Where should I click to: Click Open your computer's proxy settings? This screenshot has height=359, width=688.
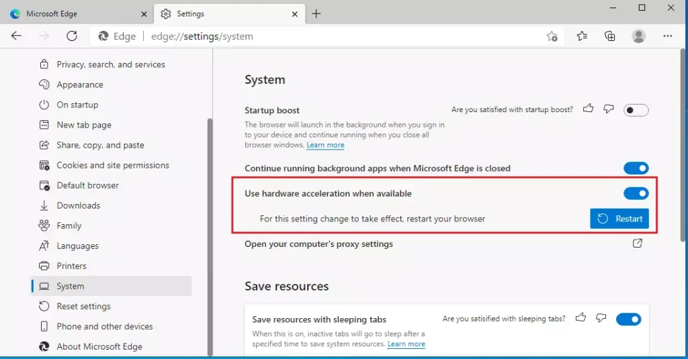318,244
